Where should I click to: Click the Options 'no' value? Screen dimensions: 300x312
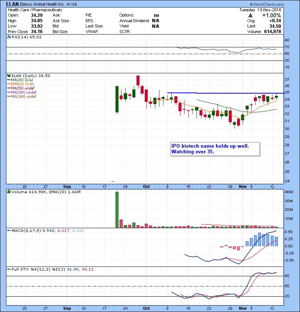click(x=156, y=15)
